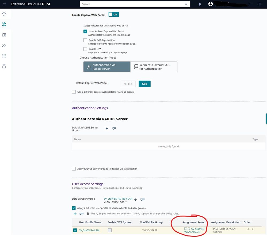Delete the selected user profile rule

pos(87,214)
